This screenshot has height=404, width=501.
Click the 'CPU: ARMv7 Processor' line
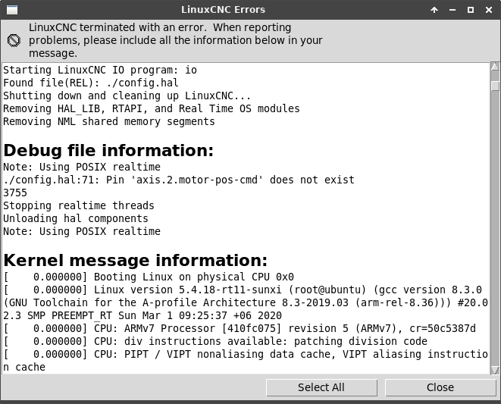(240, 328)
